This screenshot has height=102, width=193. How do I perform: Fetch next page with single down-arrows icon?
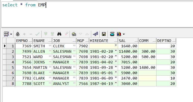(46, 34)
